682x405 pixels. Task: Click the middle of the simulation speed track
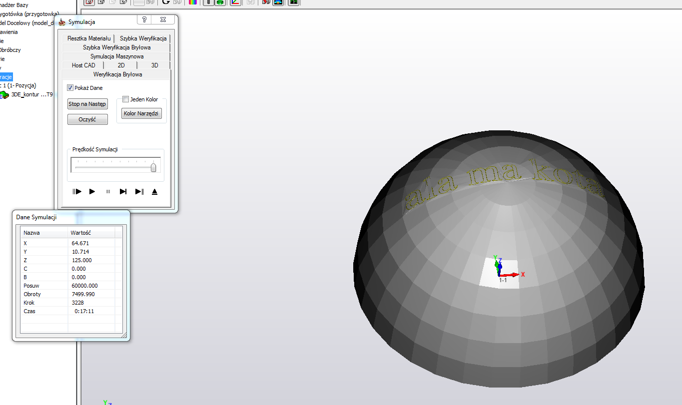(115, 168)
